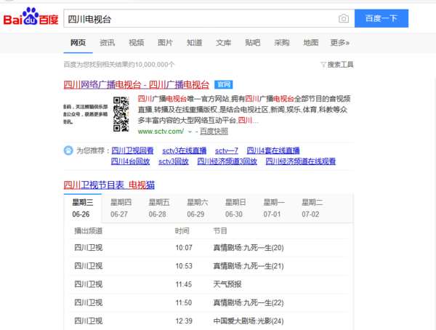Screen dimensions: 436x330
Task: Click program 真情剧场:九死一生(21)
Action: 249,266
